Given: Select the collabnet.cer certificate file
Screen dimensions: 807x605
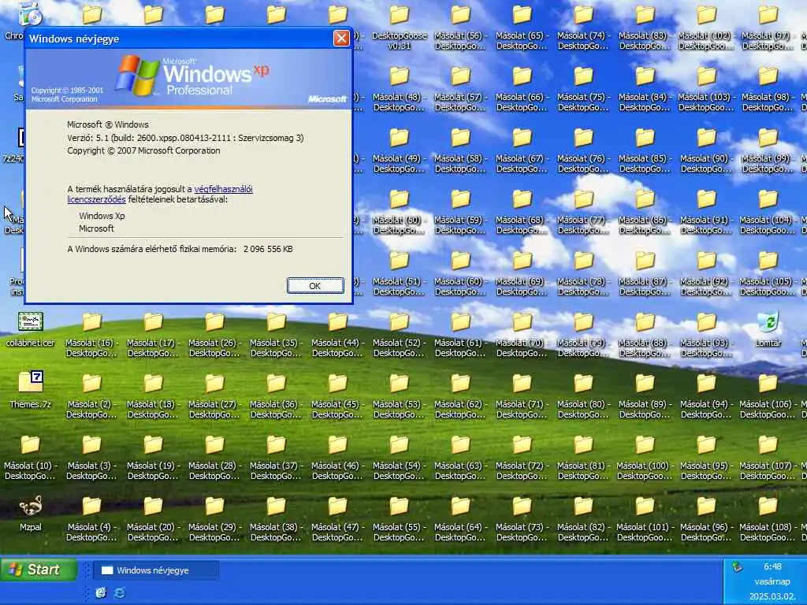Looking at the screenshot, I should click(x=31, y=322).
